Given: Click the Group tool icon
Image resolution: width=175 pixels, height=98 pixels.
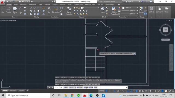Looking at the screenshot, I should click(x=141, y=10).
